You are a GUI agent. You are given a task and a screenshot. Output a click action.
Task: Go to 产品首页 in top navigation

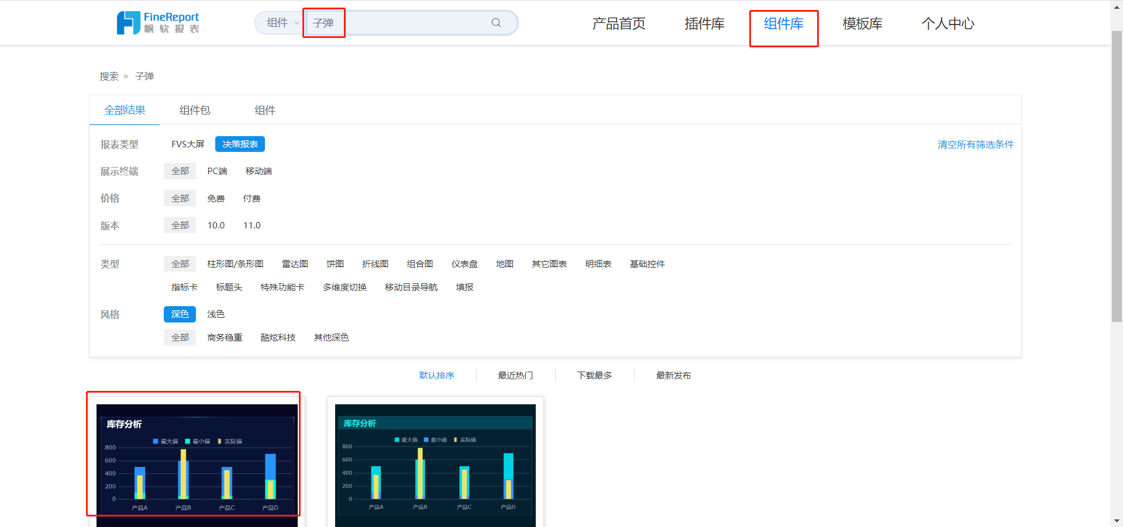pyautogui.click(x=619, y=23)
